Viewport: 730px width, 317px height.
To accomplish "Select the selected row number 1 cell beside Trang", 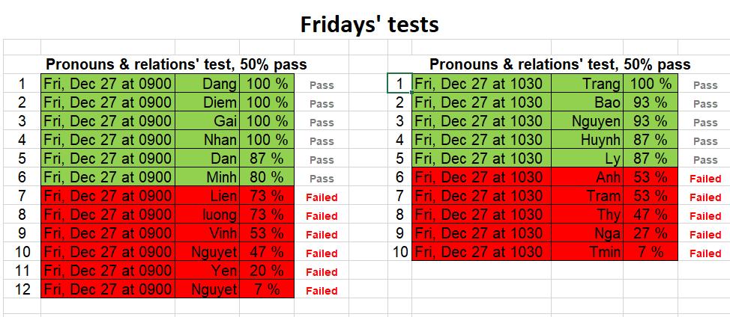I will pyautogui.click(x=399, y=84).
